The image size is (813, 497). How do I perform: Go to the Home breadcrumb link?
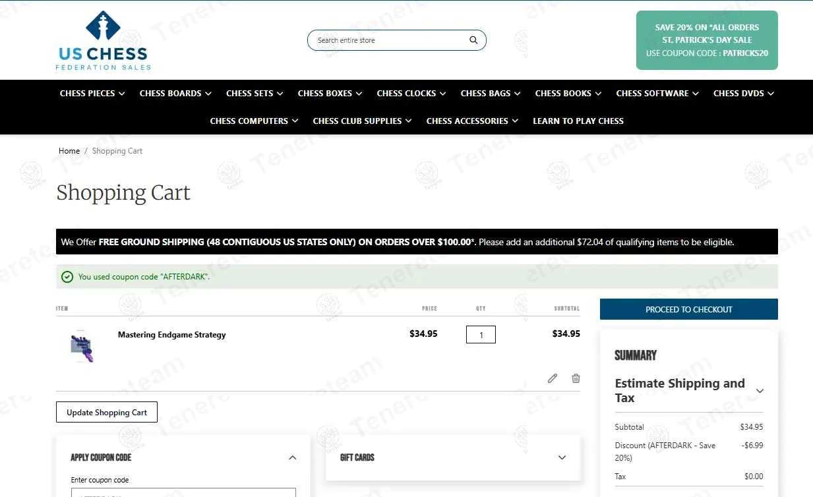coord(69,151)
